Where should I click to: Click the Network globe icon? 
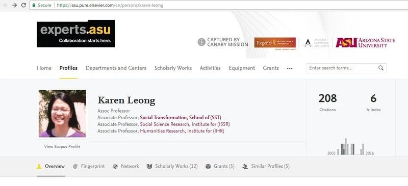click(x=115, y=167)
